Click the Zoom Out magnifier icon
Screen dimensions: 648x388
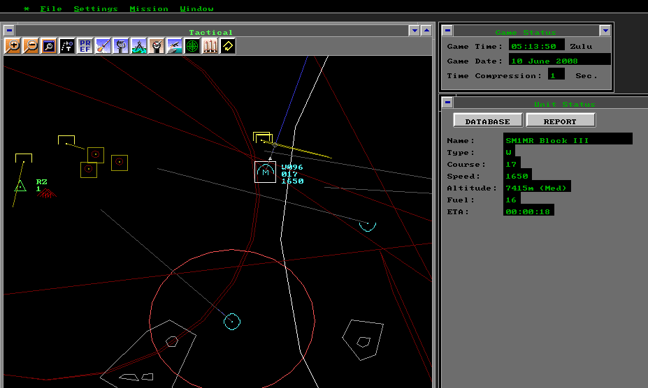pos(31,46)
